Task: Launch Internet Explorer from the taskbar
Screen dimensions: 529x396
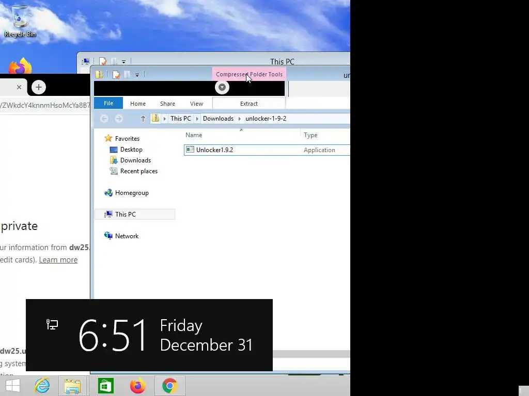Action: point(42,386)
